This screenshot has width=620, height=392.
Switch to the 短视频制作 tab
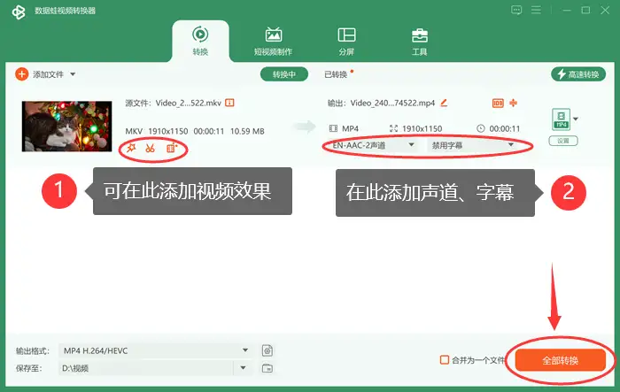[273, 41]
